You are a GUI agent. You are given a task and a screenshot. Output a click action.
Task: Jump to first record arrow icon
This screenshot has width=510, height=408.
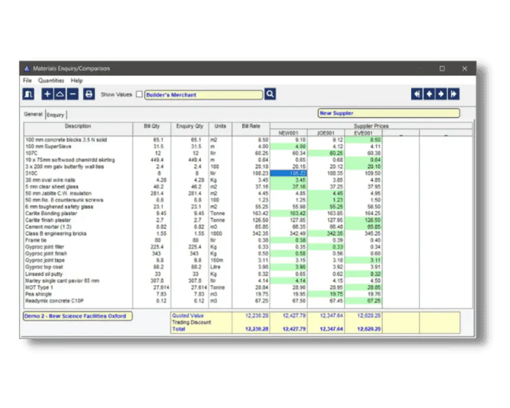(417, 94)
